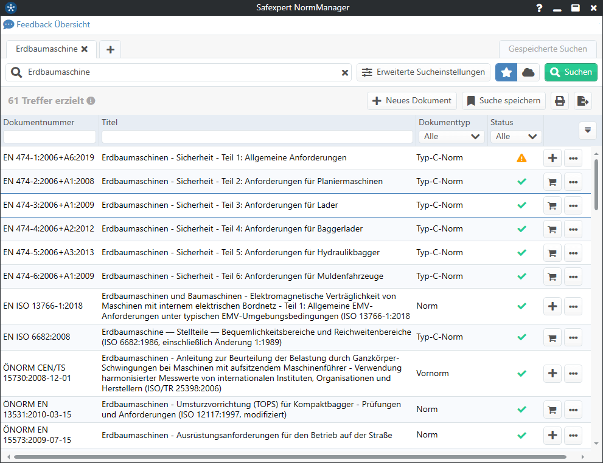
Task: Click warning status icon of EN 474-1
Action: (521, 158)
